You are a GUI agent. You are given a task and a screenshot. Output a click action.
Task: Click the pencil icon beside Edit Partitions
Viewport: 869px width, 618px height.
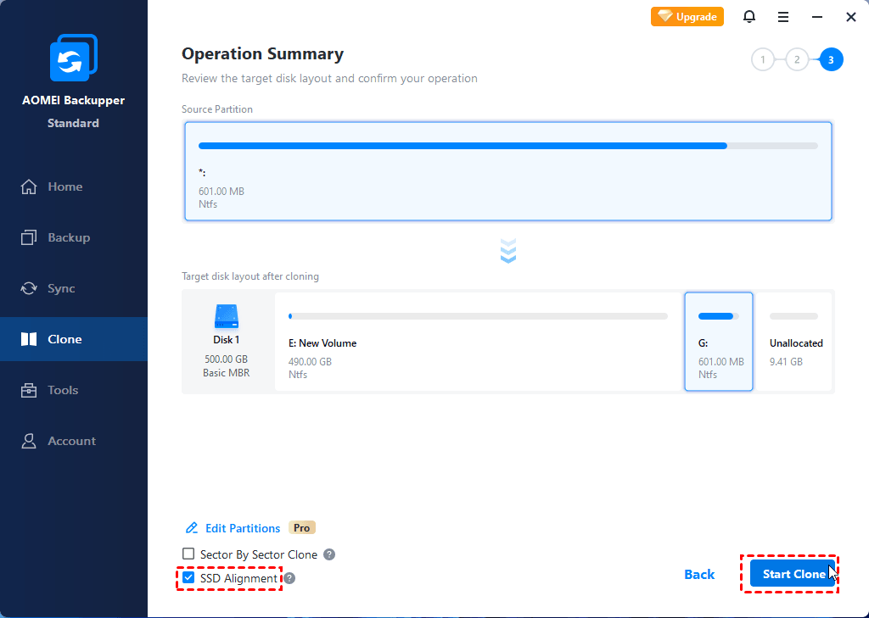[x=192, y=528]
